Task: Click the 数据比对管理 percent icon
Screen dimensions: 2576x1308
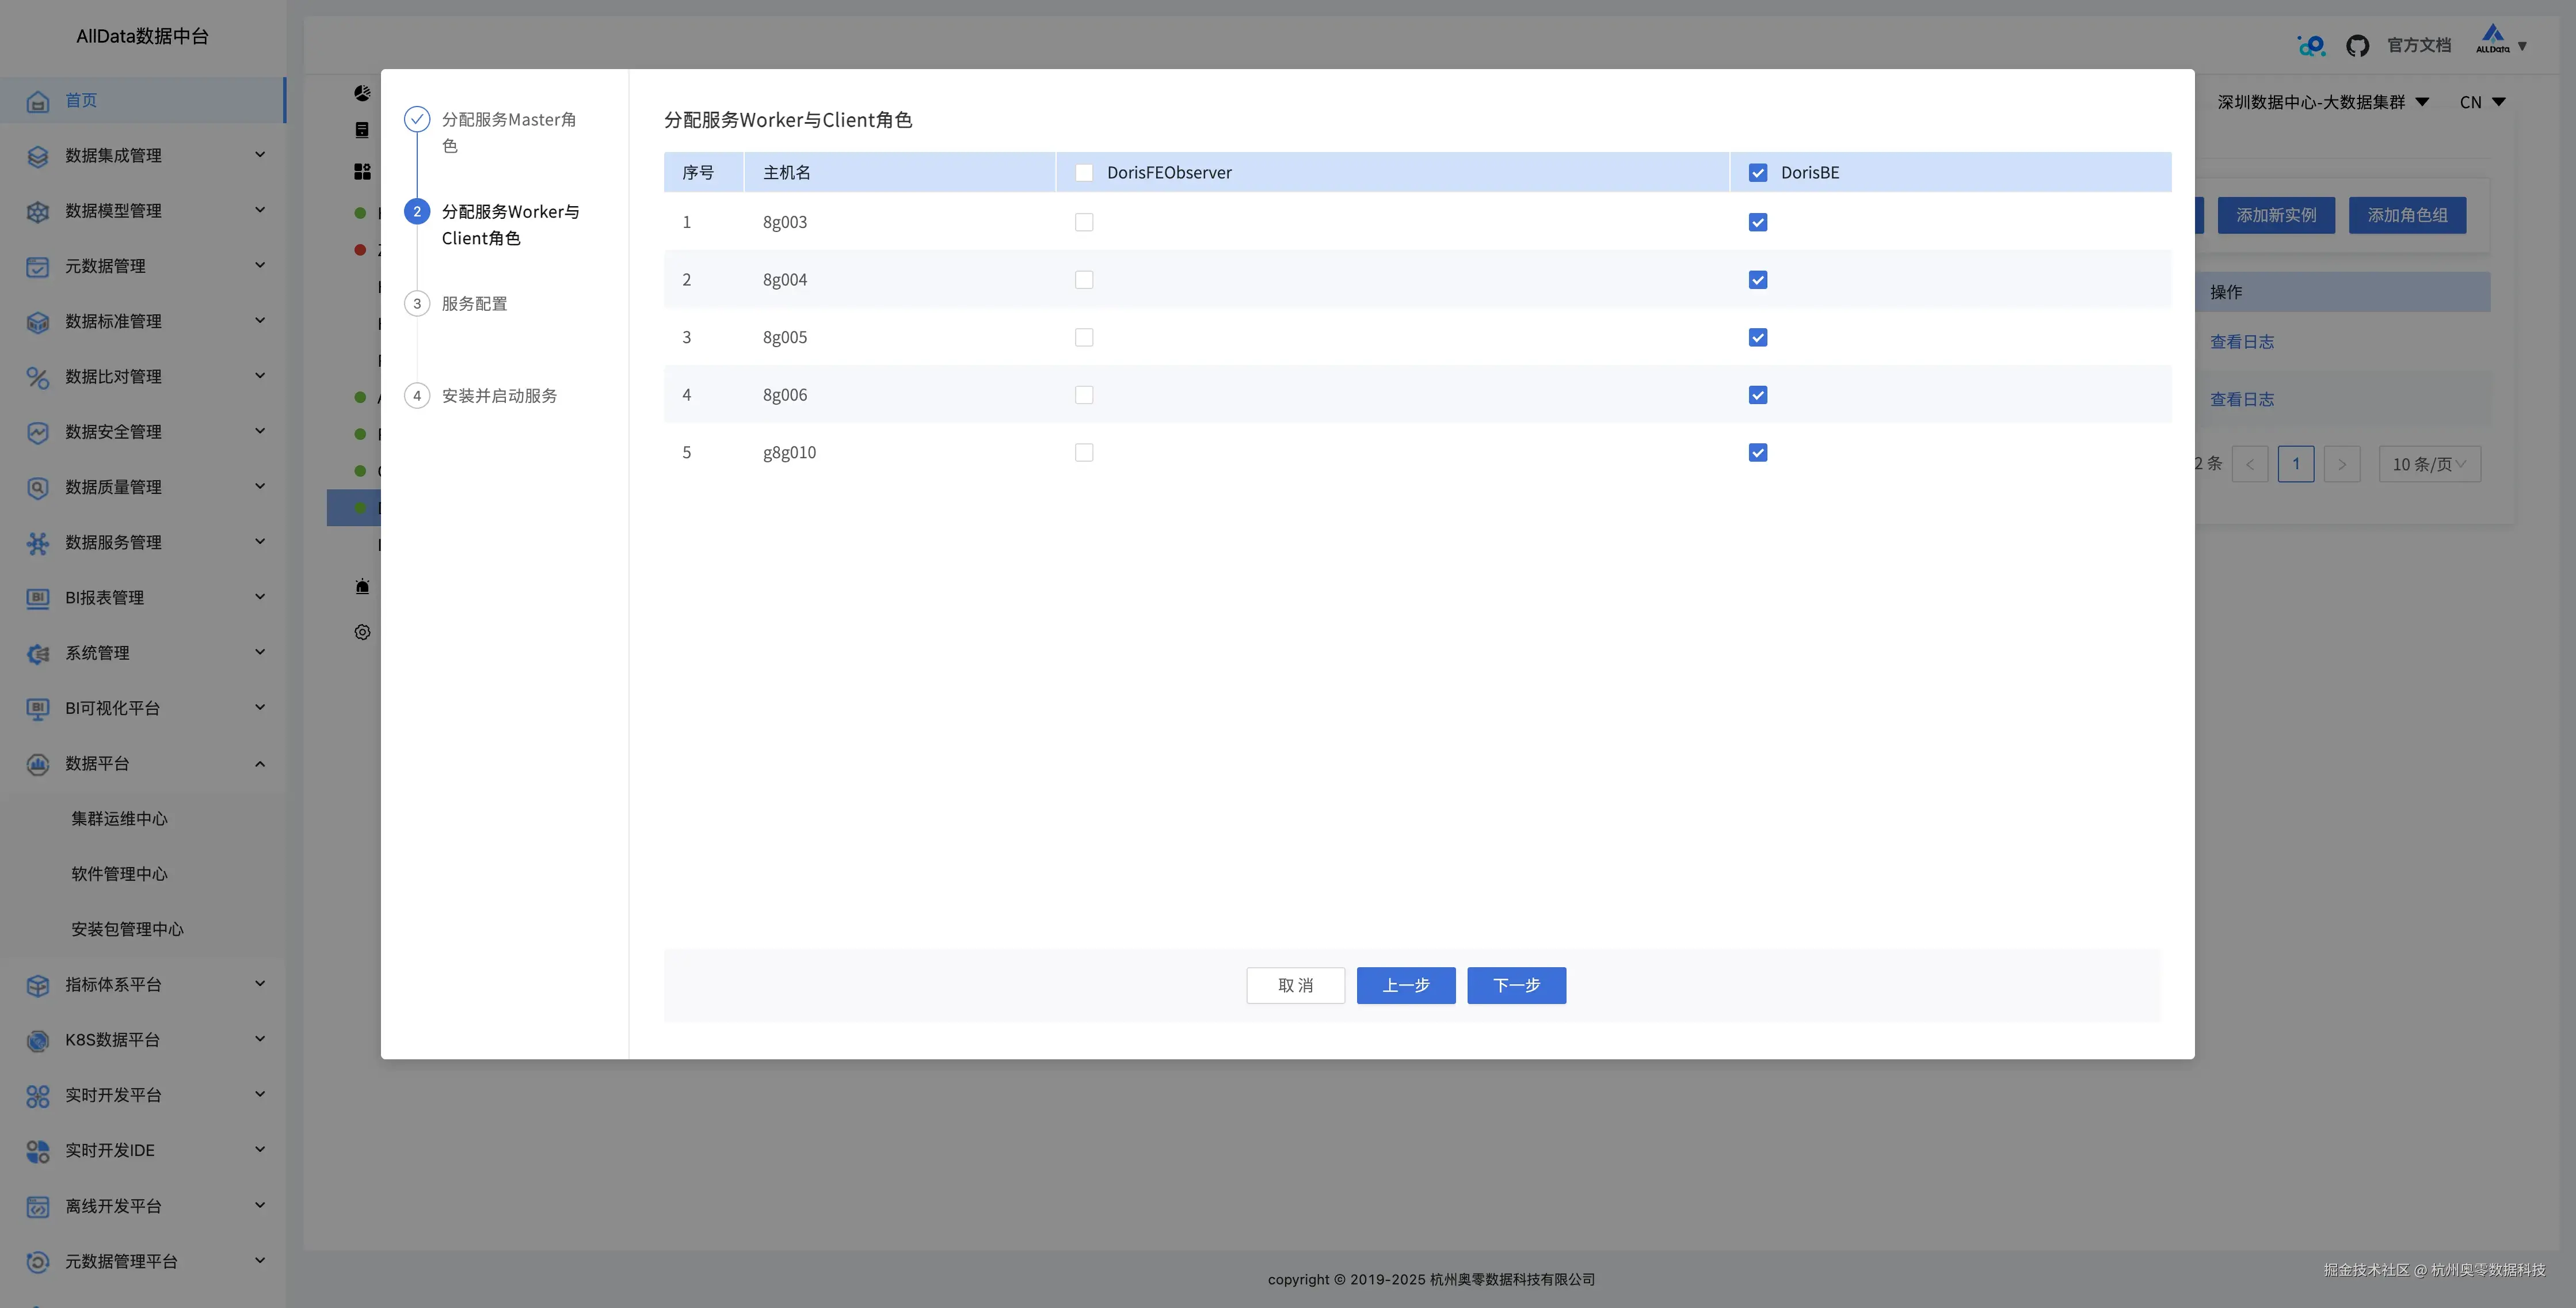Action: pos(38,377)
